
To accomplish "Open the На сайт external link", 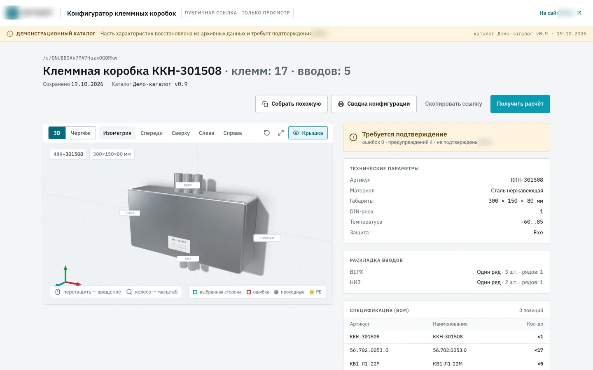I will click(x=560, y=13).
